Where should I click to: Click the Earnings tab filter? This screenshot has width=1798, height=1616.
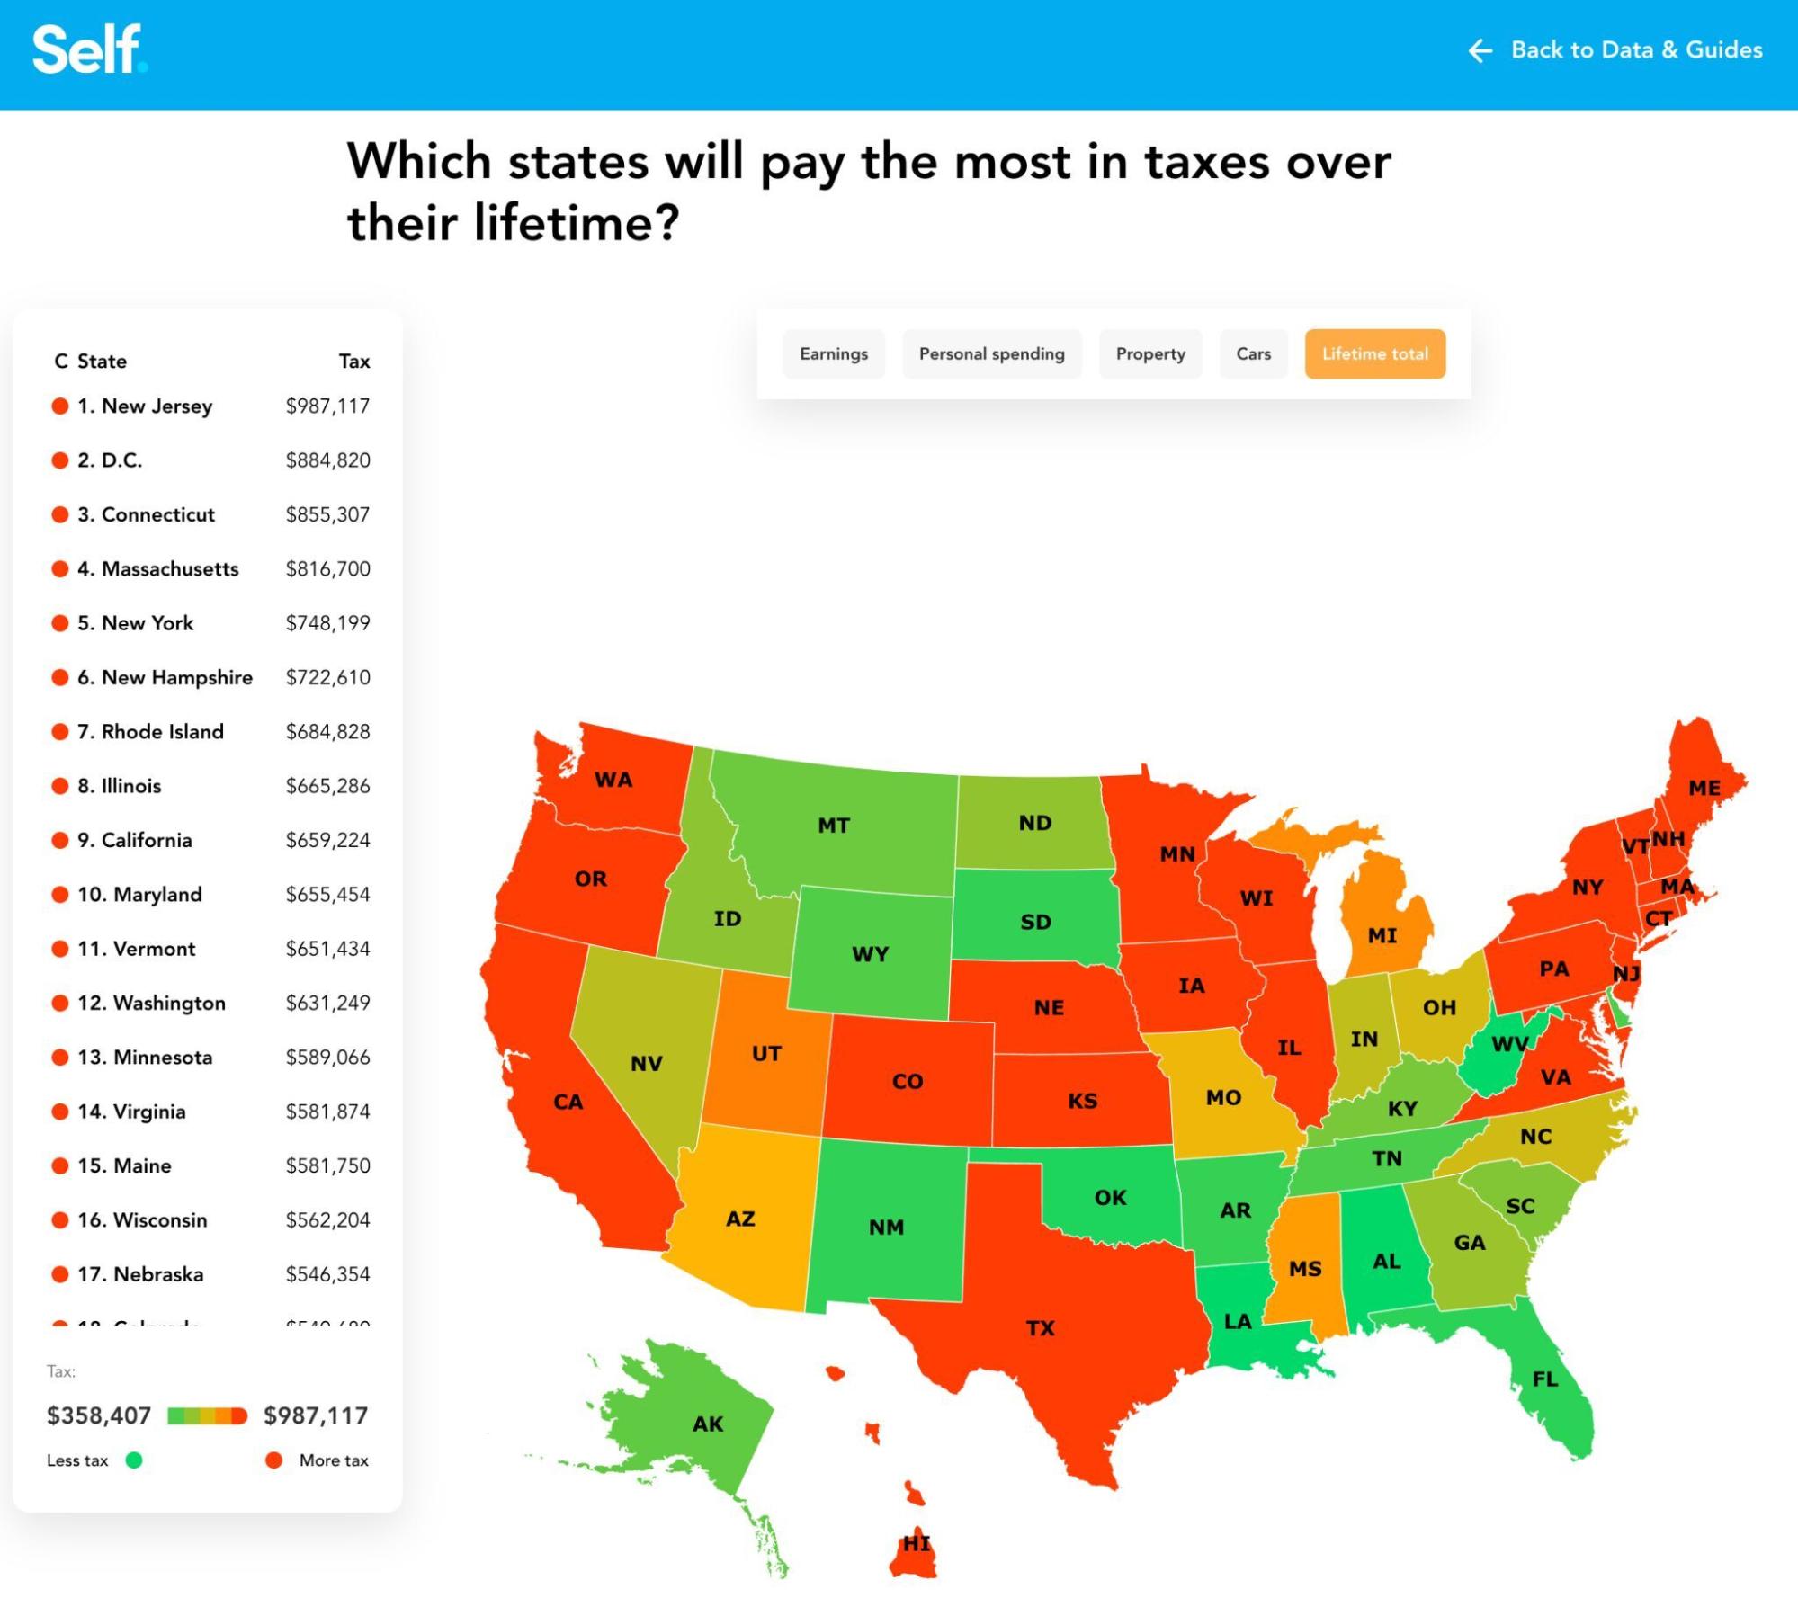point(833,353)
